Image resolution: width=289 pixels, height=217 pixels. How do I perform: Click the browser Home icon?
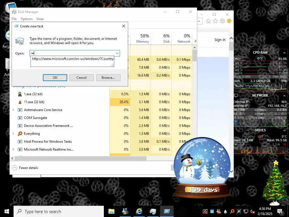pyautogui.click(x=209, y=21)
